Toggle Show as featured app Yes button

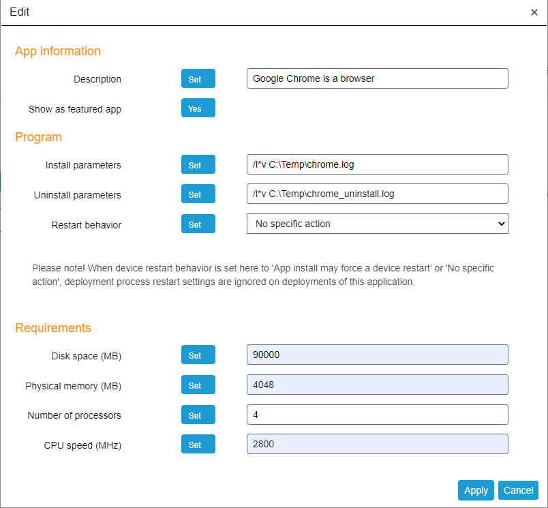[198, 108]
